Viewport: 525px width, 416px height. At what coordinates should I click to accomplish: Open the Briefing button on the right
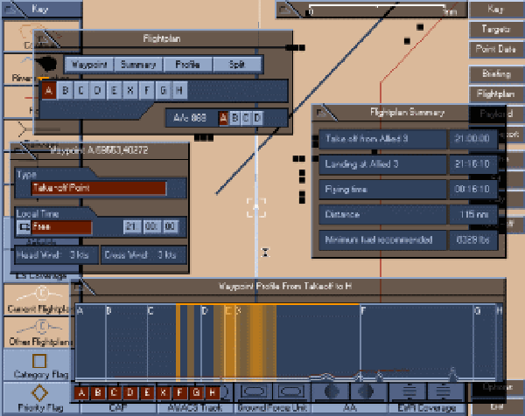tap(496, 74)
